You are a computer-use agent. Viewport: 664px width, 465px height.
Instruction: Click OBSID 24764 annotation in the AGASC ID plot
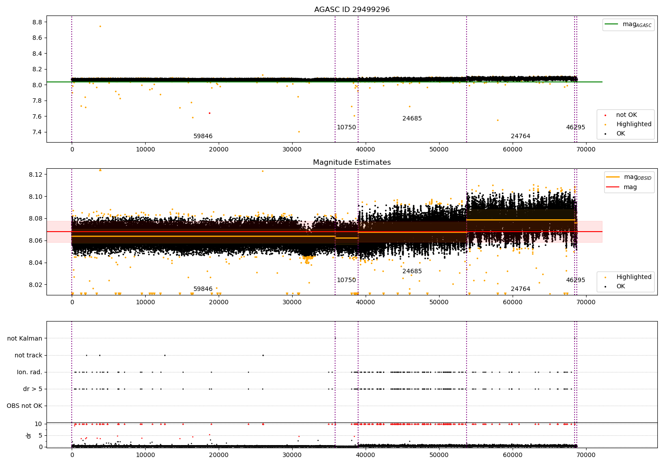pos(521,136)
